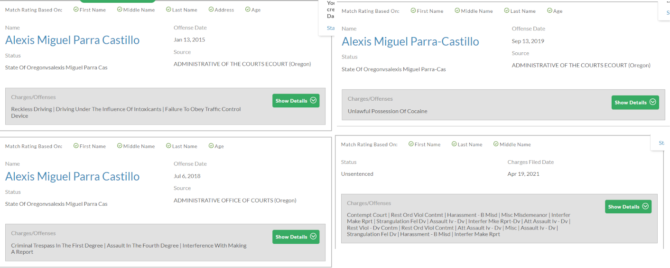Click Last Name check icon in Sep 13, 2019 record
This screenshot has width=670, height=268.
[506, 11]
